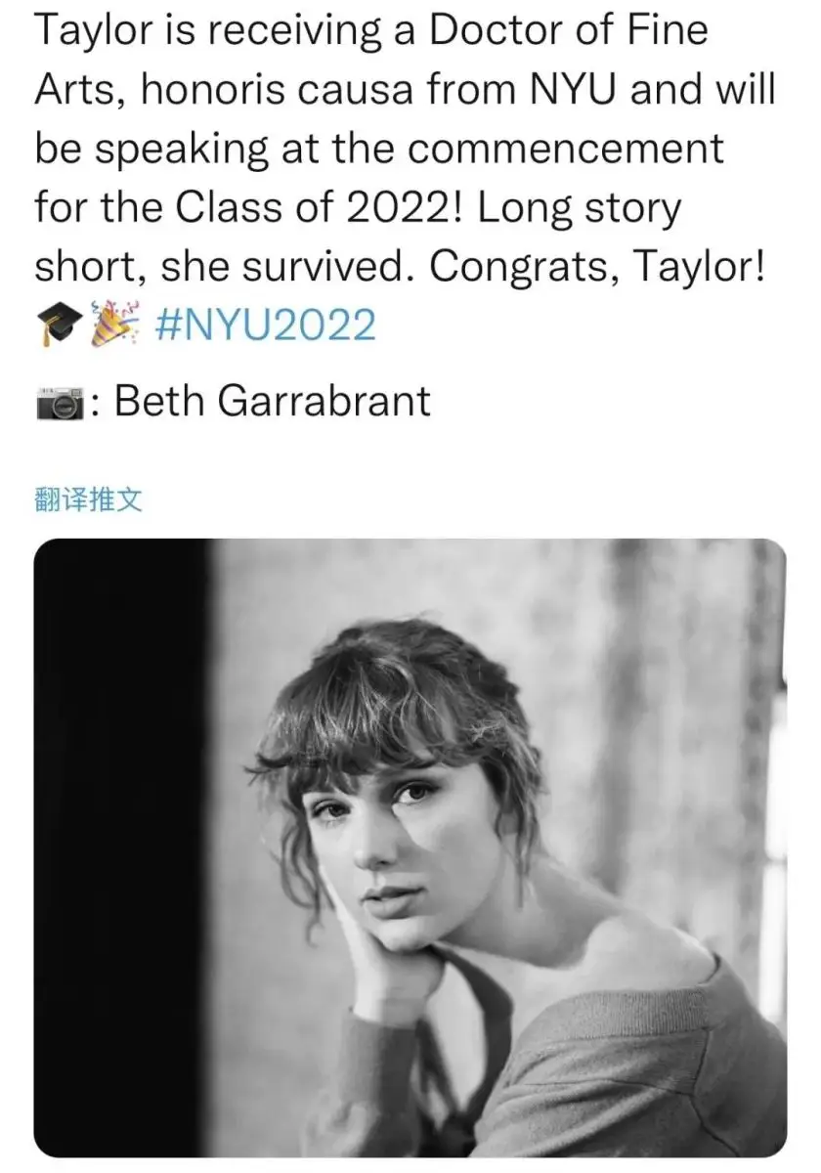Select the photographer name Beth Garrabrant

point(273,402)
